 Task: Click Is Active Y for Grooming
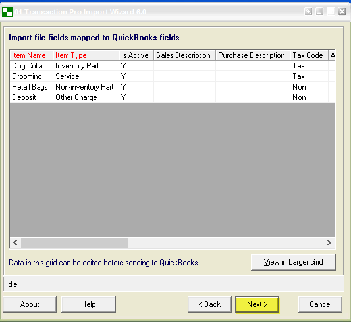click(x=136, y=76)
